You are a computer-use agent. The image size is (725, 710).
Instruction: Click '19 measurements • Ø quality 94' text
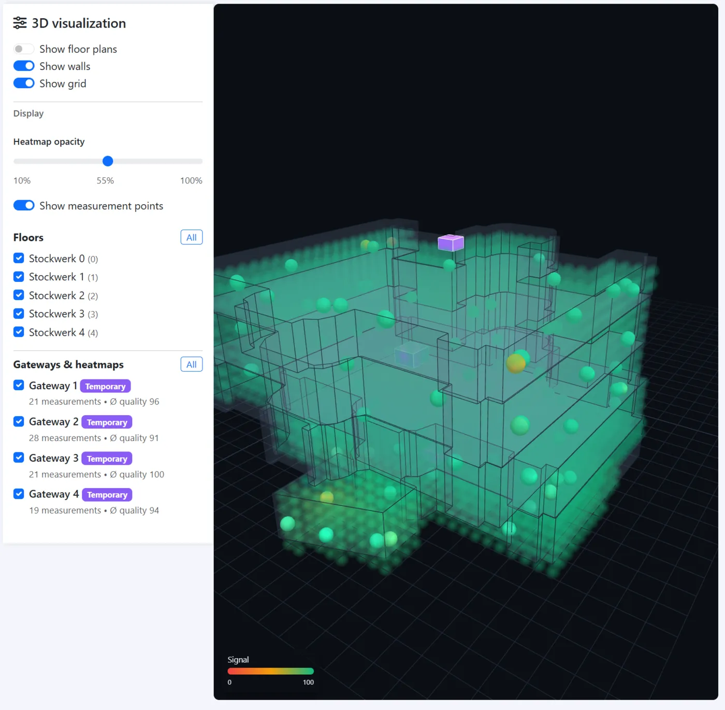click(x=94, y=510)
